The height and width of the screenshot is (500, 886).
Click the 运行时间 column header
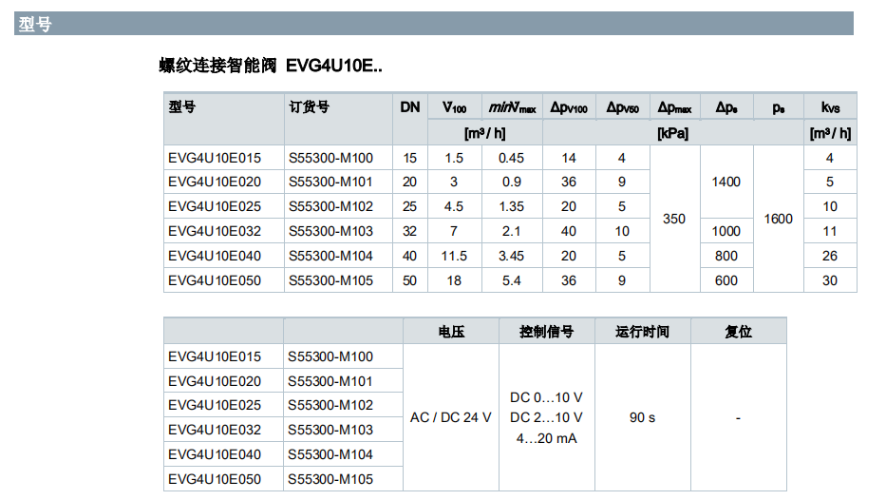(x=642, y=332)
